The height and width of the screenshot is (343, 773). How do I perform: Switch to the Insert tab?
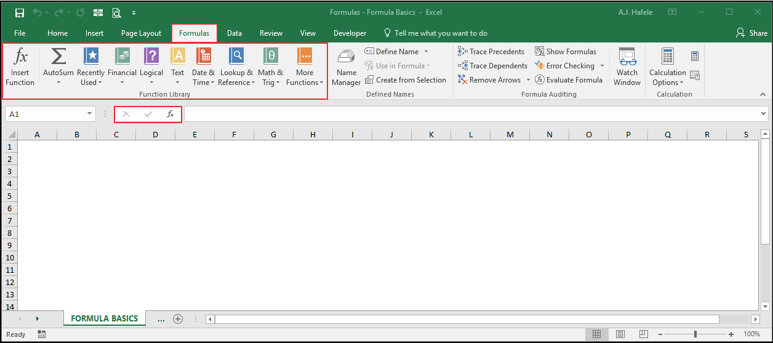pos(94,33)
